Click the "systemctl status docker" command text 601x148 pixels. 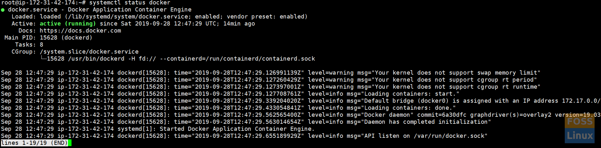tap(130, 3)
